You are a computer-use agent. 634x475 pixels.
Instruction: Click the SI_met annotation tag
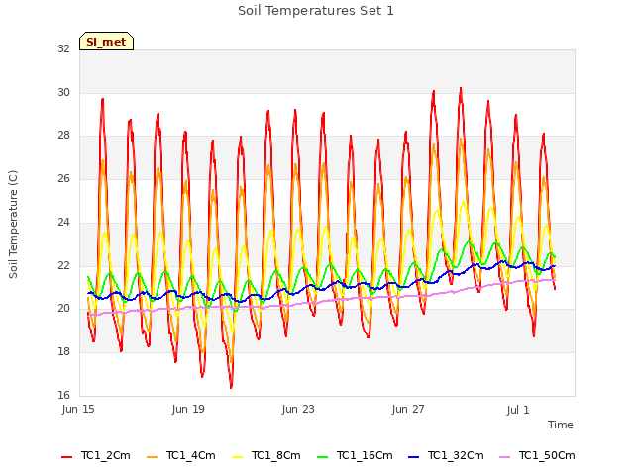coord(106,42)
